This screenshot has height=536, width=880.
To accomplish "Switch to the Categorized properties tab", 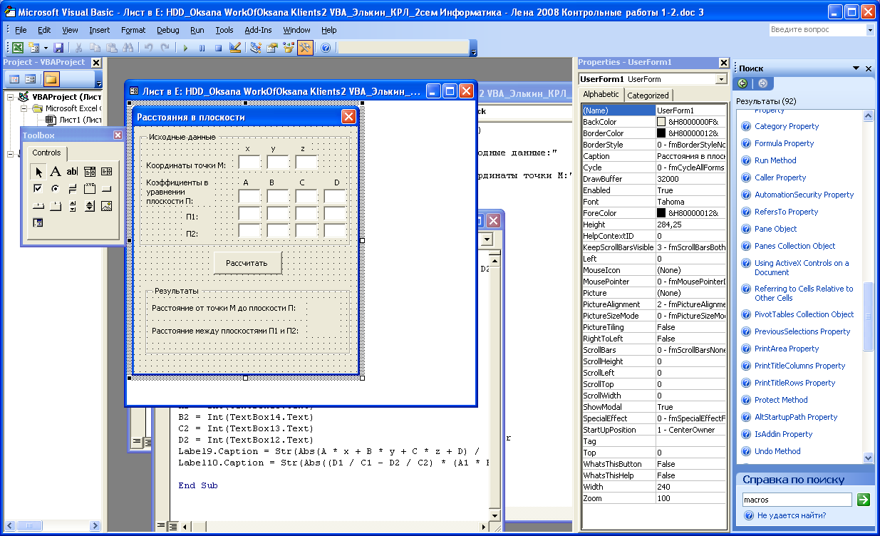I will point(648,95).
